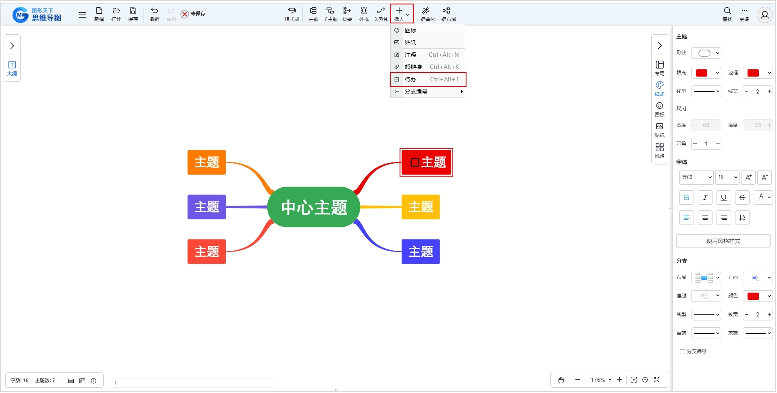Choose 注释 note from insert menu
The width and height of the screenshot is (777, 393).
click(x=428, y=55)
